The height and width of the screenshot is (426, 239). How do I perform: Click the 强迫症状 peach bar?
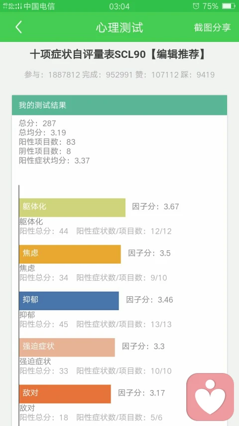[67, 347]
